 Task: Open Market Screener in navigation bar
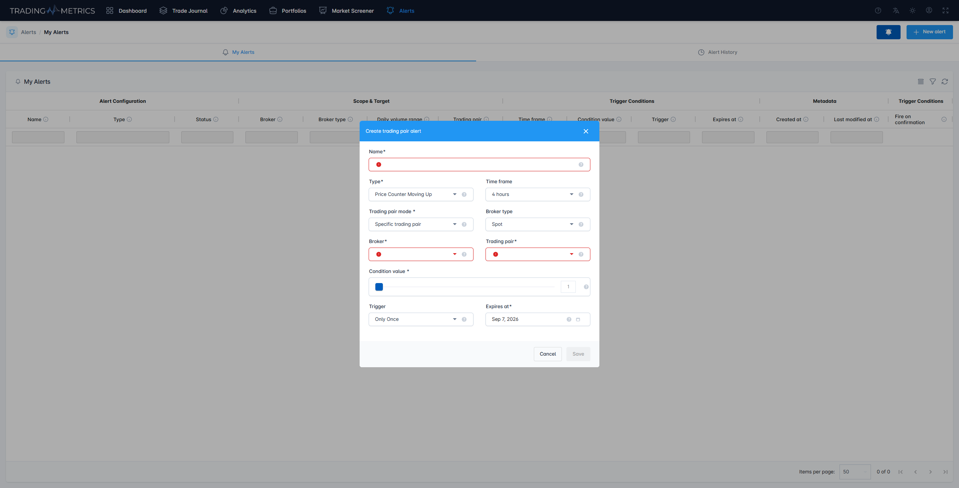tap(347, 11)
